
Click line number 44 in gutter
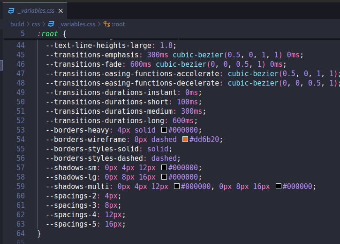(21, 46)
